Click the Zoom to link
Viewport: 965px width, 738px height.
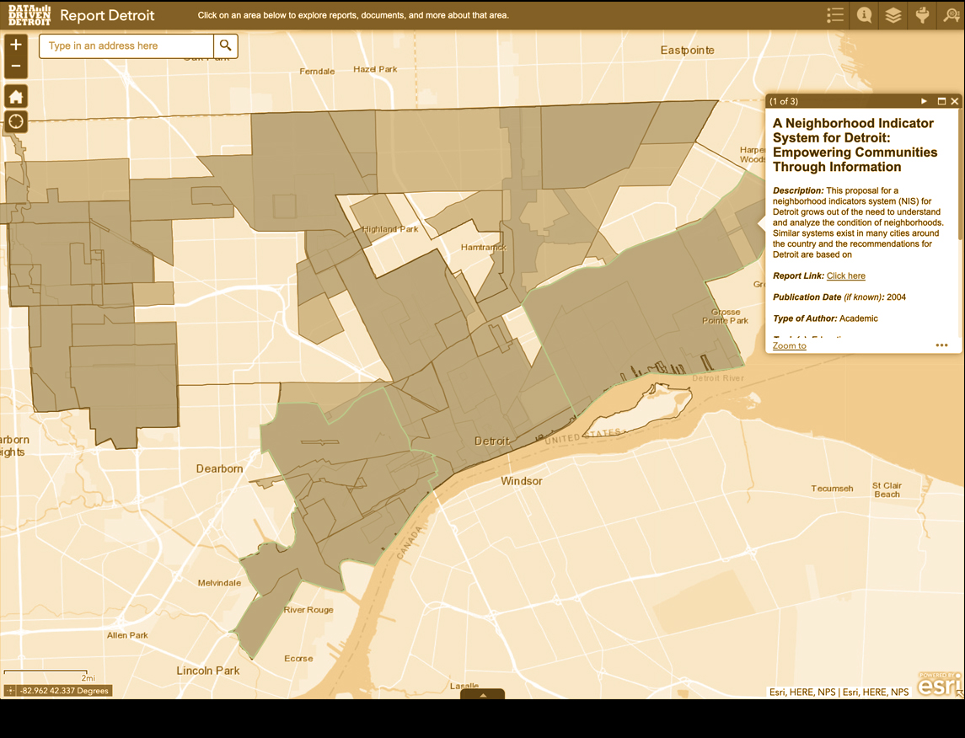789,345
